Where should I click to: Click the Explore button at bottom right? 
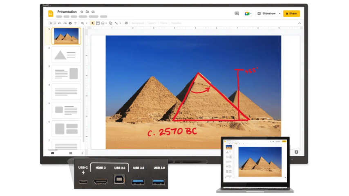tap(296, 152)
